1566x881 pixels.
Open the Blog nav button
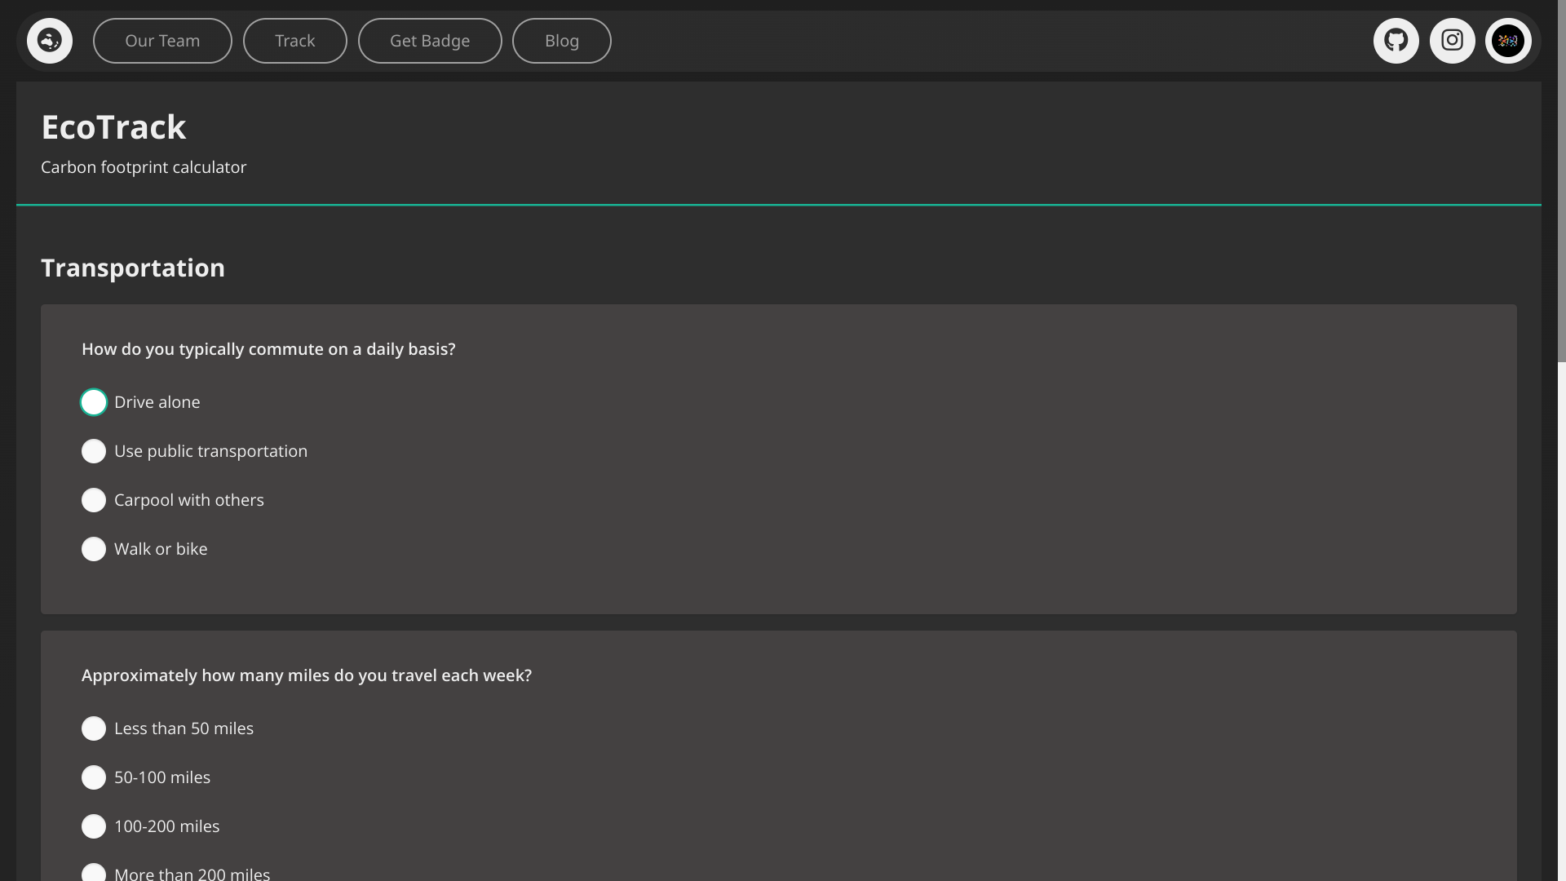coord(561,41)
